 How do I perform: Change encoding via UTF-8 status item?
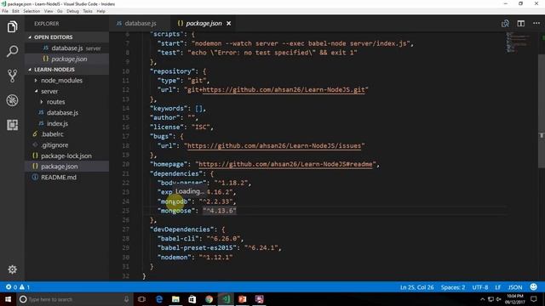click(480, 287)
